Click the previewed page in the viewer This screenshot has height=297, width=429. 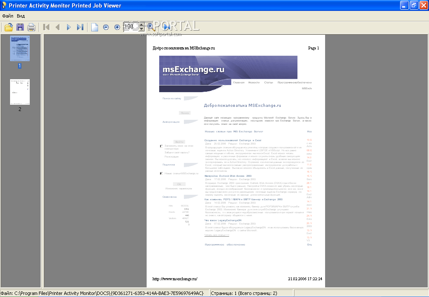236,161
